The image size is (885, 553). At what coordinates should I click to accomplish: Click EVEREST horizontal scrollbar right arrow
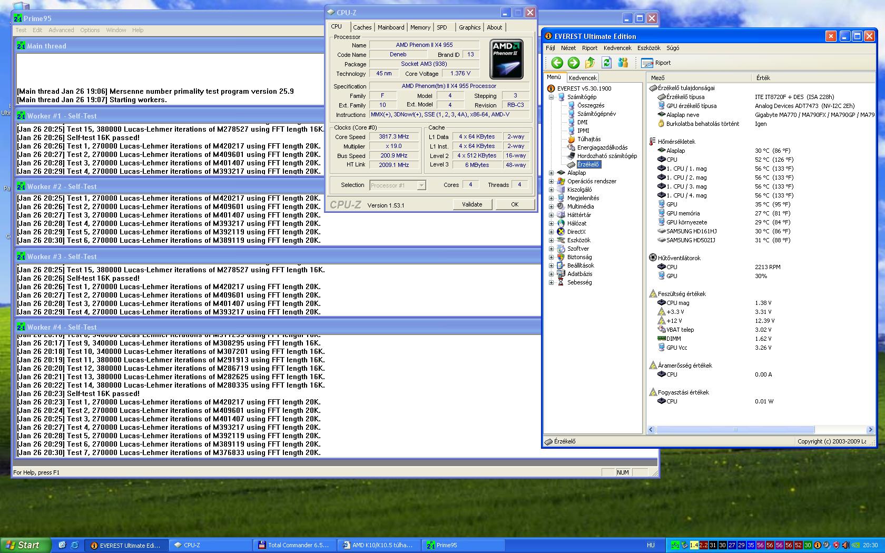[x=870, y=429]
